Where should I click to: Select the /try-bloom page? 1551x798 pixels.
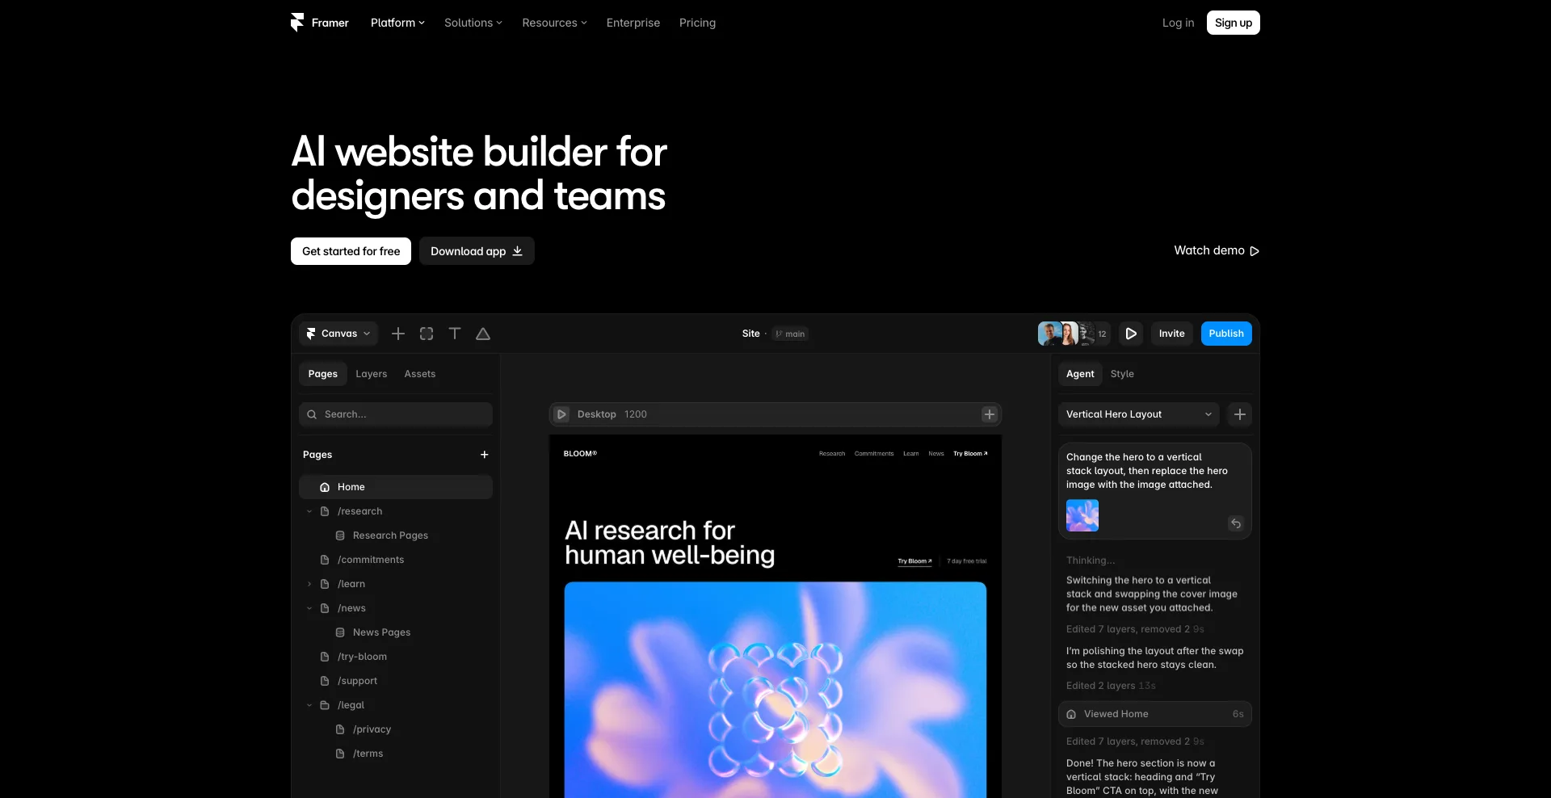[x=362, y=657]
